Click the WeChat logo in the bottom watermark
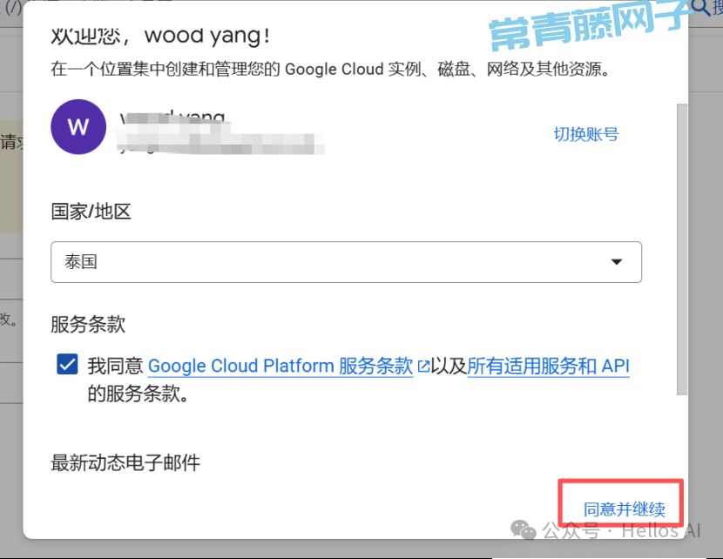 click(524, 530)
